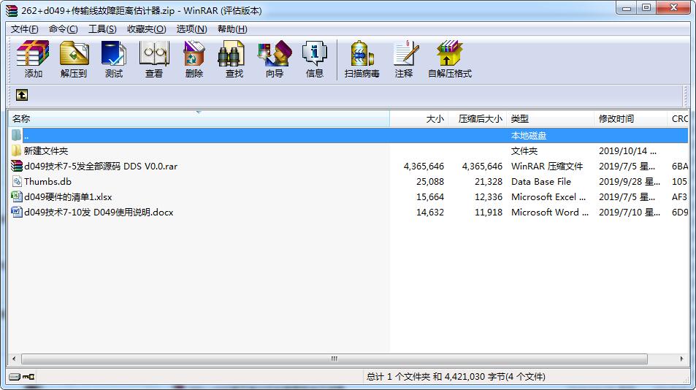Viewport: 696px width, 390px height.
Task: Minimize the WinRAR window
Action: 627,7
